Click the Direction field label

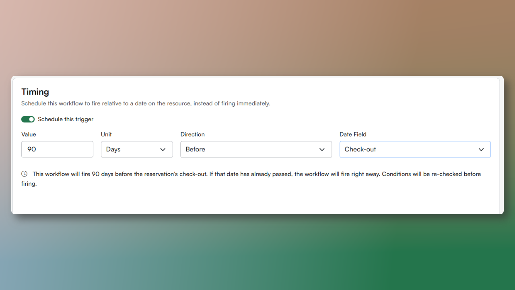pyautogui.click(x=192, y=135)
